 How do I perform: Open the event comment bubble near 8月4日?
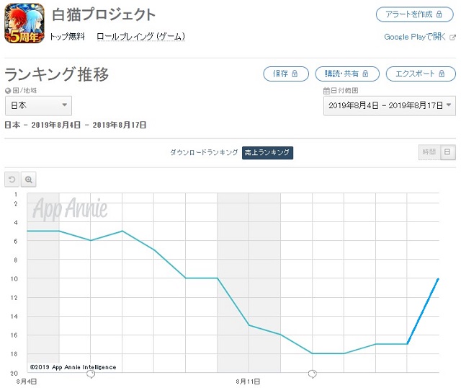(x=91, y=374)
